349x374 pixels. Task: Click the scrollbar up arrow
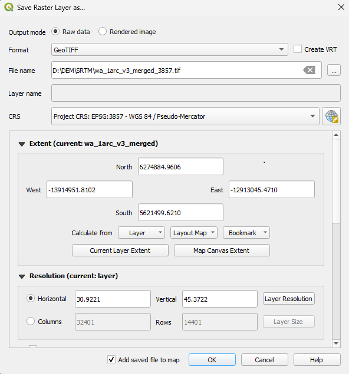point(336,135)
